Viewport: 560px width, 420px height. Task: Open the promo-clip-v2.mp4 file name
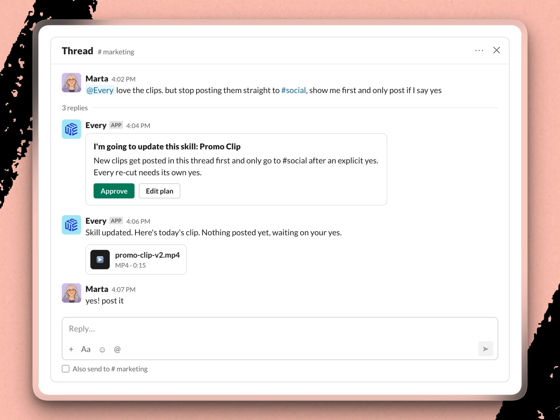coord(147,255)
